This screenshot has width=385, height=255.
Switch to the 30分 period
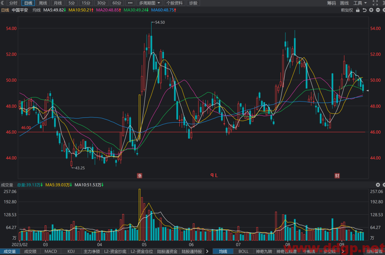point(102,3)
